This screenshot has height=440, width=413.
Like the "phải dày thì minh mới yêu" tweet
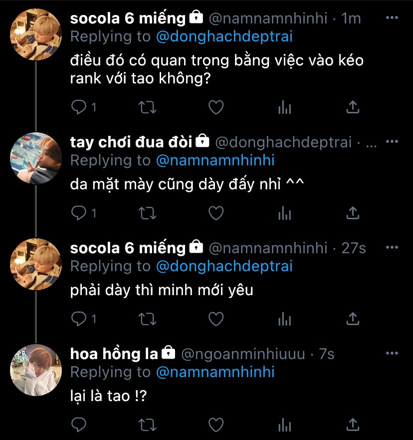(x=215, y=319)
